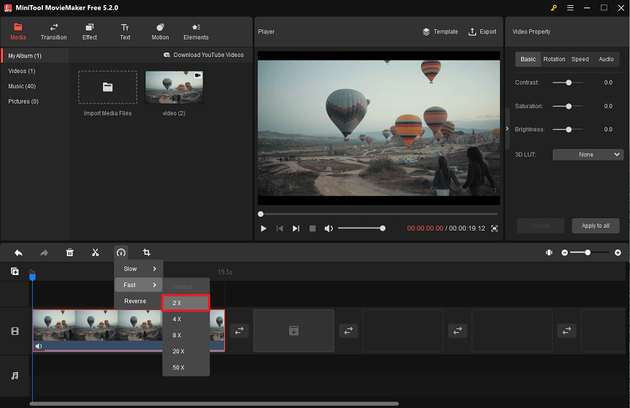
Task: Click the Crop icon
Action: [x=147, y=253]
